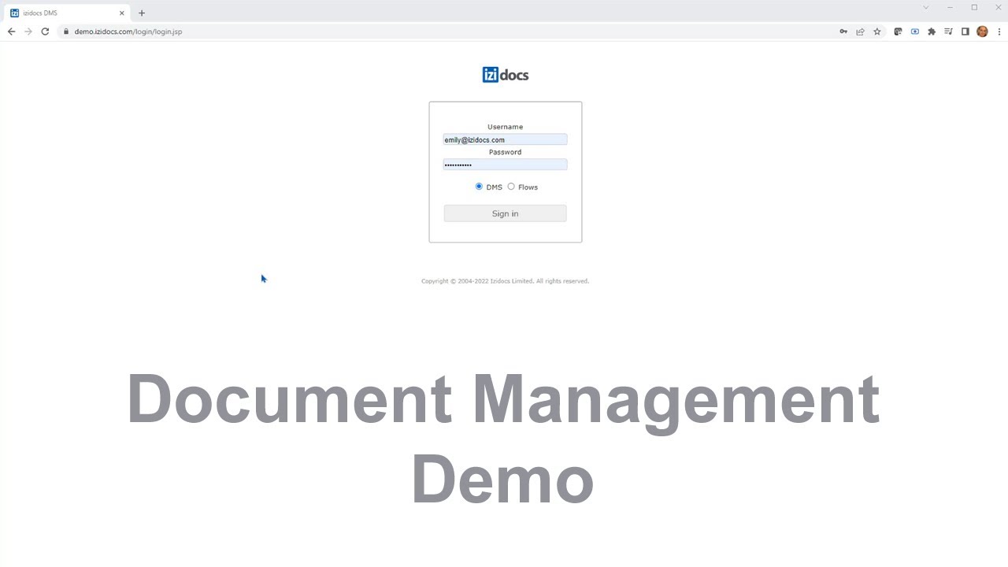The width and height of the screenshot is (1008, 567).
Task: Expand the tab search chevron
Action: [x=926, y=7]
